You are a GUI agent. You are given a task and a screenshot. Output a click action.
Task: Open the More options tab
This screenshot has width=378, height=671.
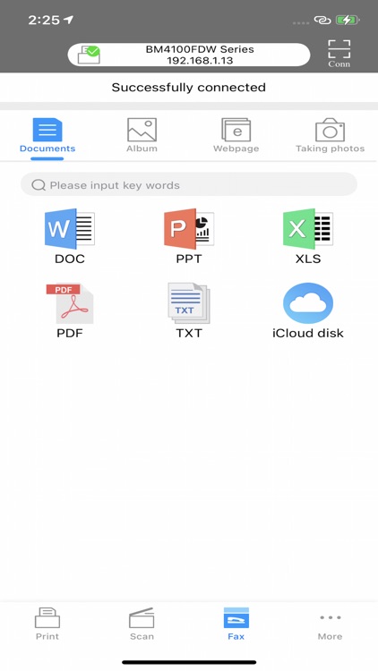330,626
